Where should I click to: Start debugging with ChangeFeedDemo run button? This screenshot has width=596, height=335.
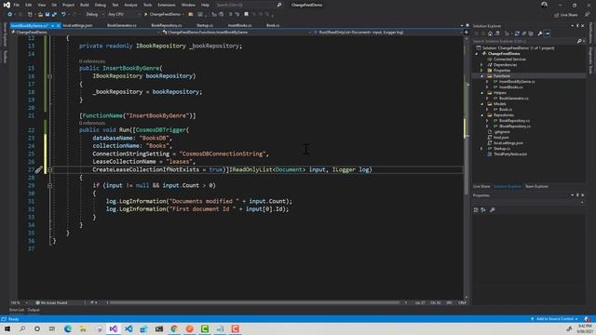click(162, 15)
